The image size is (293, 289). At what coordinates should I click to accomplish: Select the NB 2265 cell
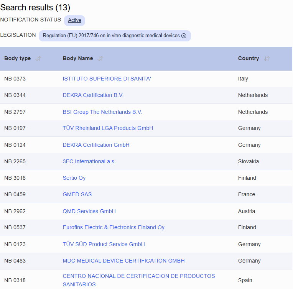tap(15, 161)
